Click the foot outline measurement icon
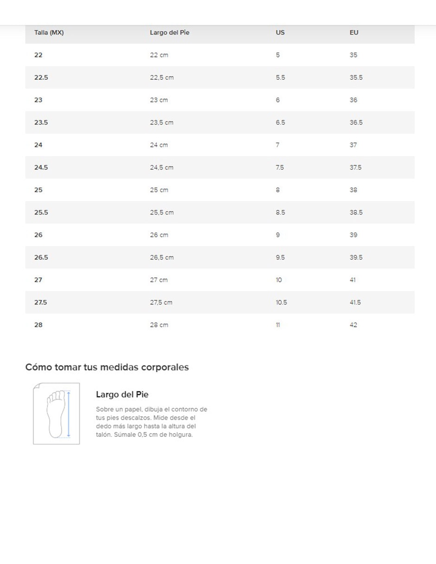The image size is (436, 564). pyautogui.click(x=56, y=414)
